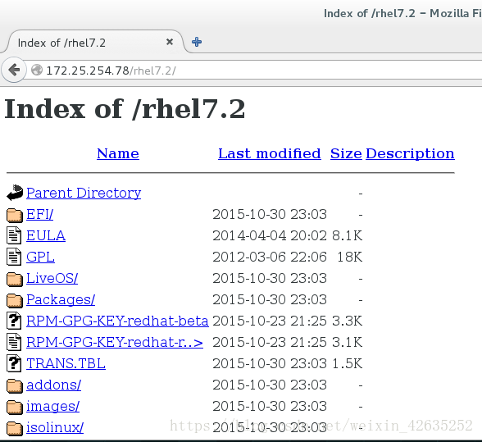The height and width of the screenshot is (442, 482).
Task: Click the browser back arrow button
Action: [14, 70]
